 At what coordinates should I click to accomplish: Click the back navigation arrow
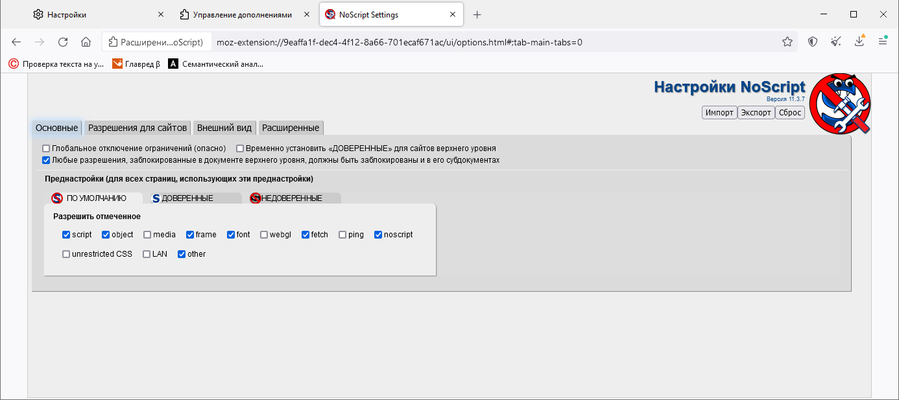16,42
